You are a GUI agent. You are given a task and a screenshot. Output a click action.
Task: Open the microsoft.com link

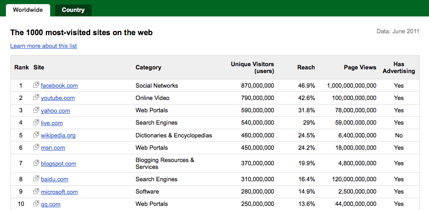point(59,192)
